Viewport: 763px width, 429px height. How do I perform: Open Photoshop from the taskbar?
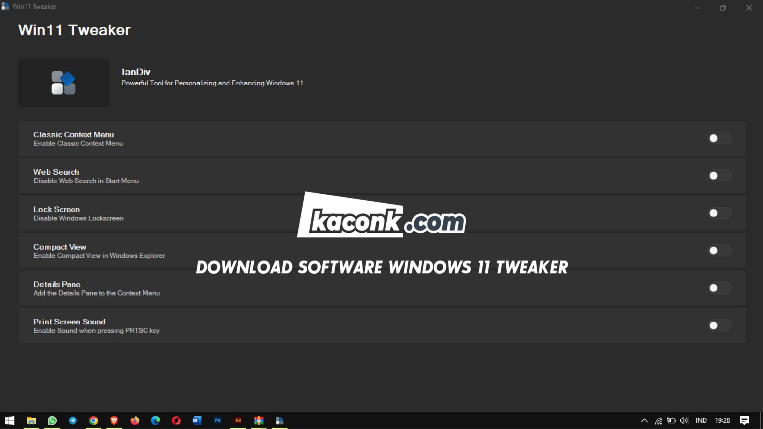tap(218, 420)
